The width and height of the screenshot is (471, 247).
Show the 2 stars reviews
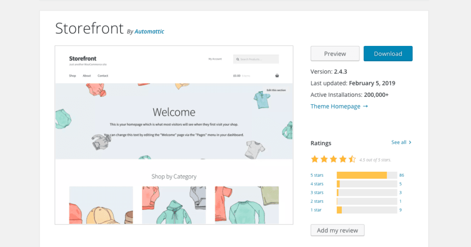tap(317, 202)
